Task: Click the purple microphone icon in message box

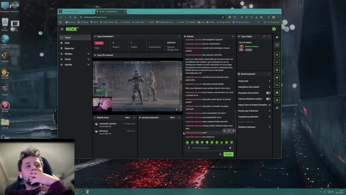Action: coord(189,148)
